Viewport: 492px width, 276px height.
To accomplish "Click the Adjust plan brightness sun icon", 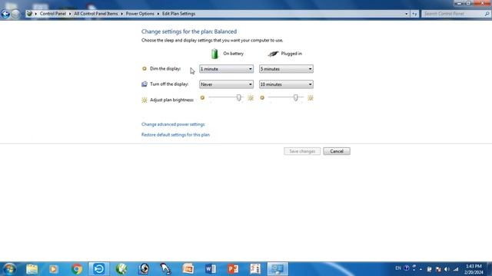I will [145, 100].
